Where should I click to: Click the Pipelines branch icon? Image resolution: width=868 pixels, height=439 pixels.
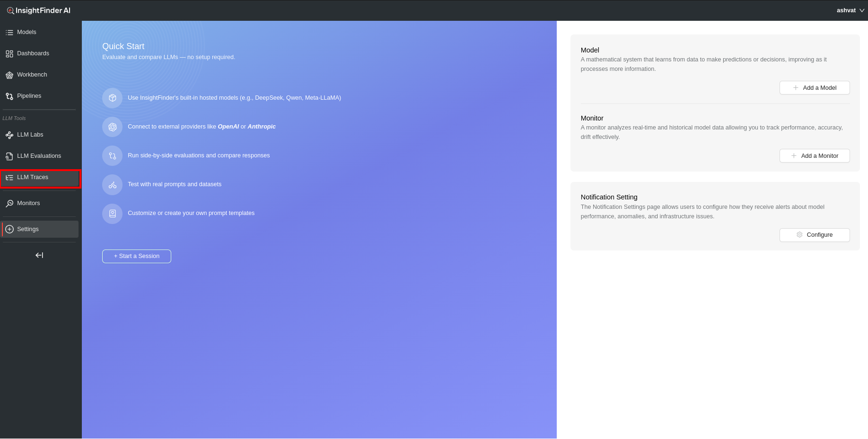[x=9, y=96]
